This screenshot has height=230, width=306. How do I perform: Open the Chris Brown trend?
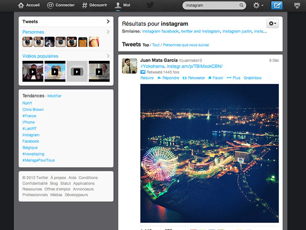[33, 110]
